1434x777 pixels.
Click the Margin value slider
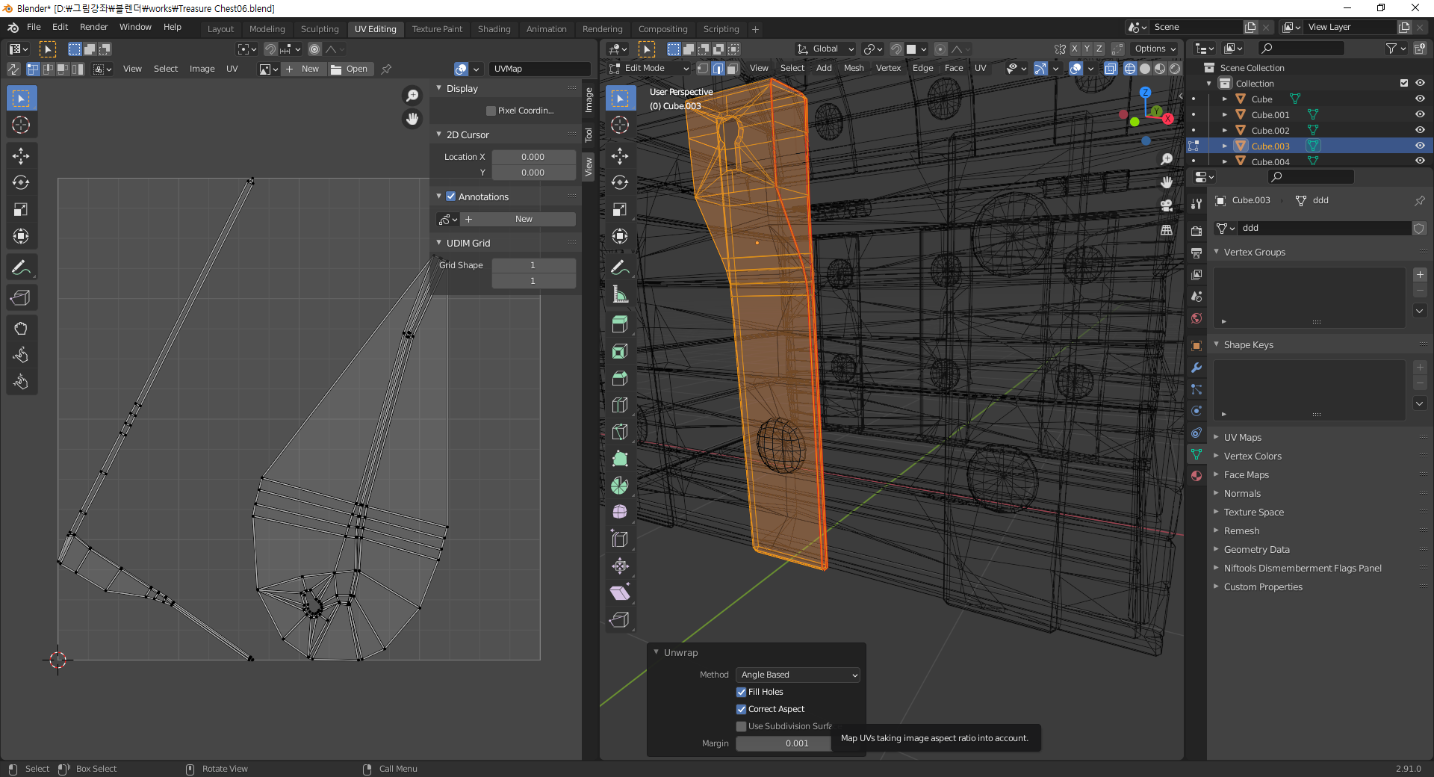pos(797,743)
